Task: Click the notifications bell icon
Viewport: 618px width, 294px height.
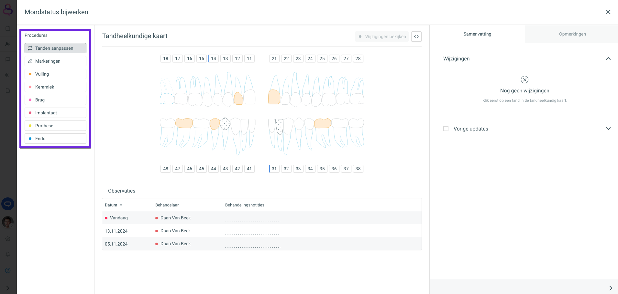Action: click(x=8, y=254)
